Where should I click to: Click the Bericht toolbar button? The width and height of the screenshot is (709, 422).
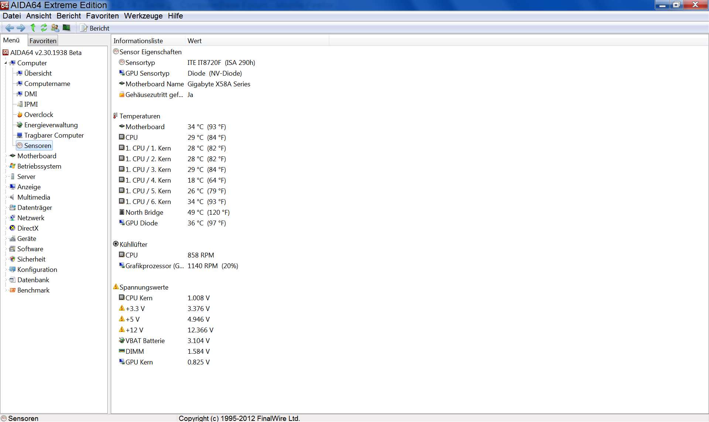pos(95,28)
